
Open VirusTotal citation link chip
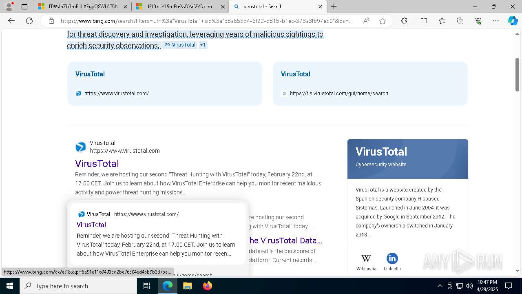180,45
